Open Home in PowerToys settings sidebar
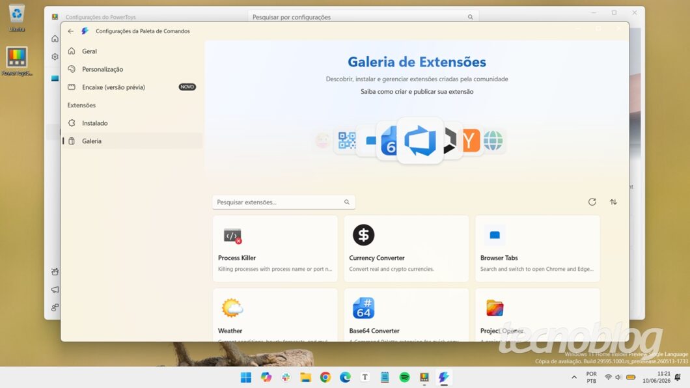Image resolution: width=690 pixels, height=388 pixels. (x=55, y=38)
